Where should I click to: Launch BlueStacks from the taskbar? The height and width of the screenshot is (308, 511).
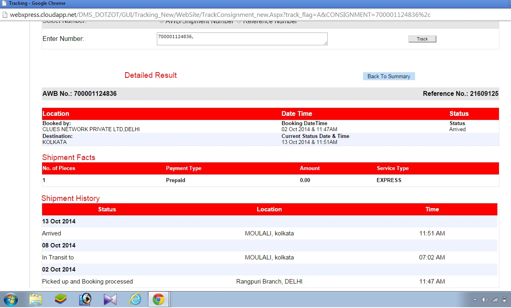point(61,299)
